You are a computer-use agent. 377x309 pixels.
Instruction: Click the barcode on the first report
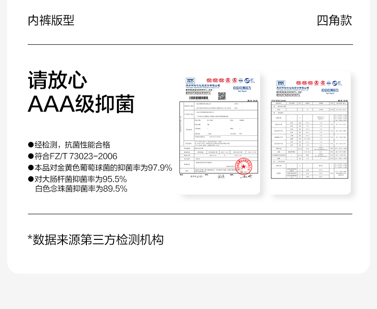tap(199, 98)
